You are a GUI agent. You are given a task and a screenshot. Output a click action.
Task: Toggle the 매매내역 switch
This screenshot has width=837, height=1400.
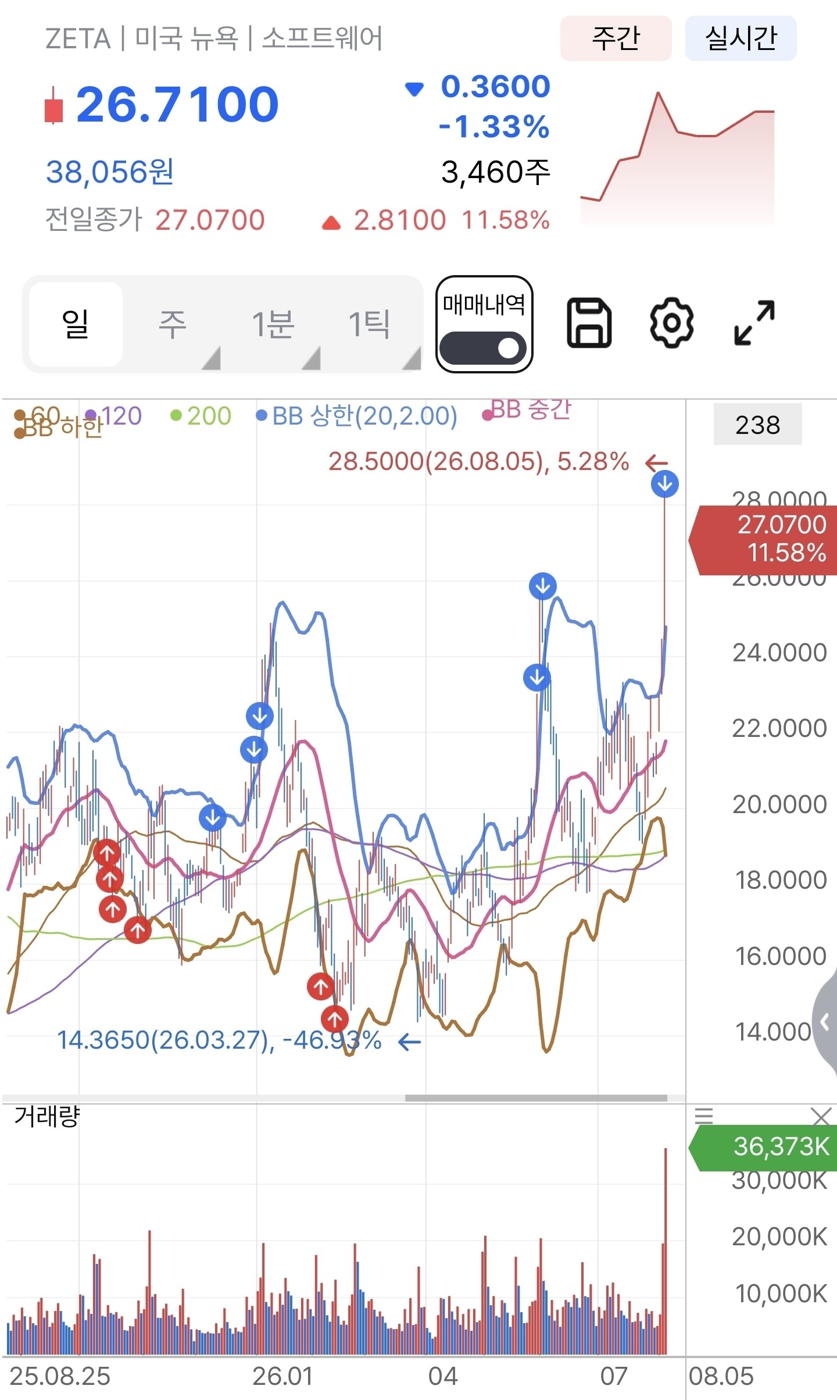click(483, 348)
